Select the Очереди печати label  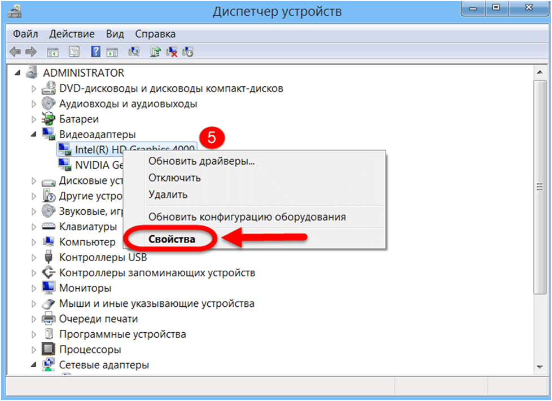click(x=98, y=319)
